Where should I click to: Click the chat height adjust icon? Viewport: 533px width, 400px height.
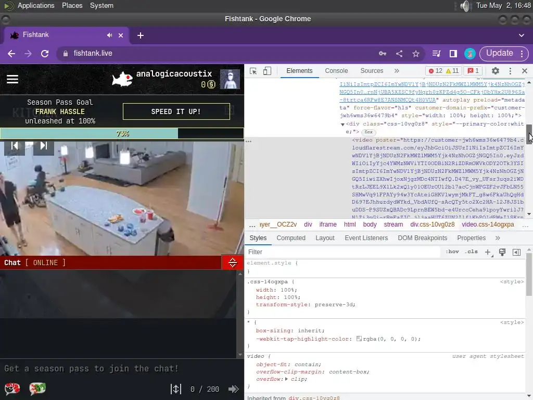(x=176, y=389)
